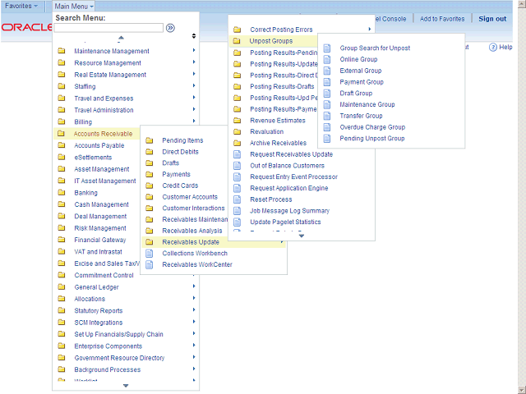This screenshot has height=394, width=526.
Task: Open Real Estate Management entry
Action: [x=110, y=75]
